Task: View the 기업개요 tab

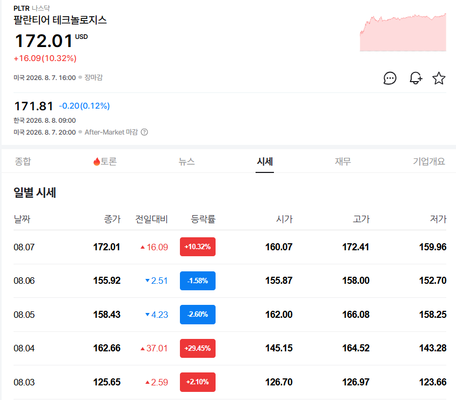Action: [x=429, y=161]
